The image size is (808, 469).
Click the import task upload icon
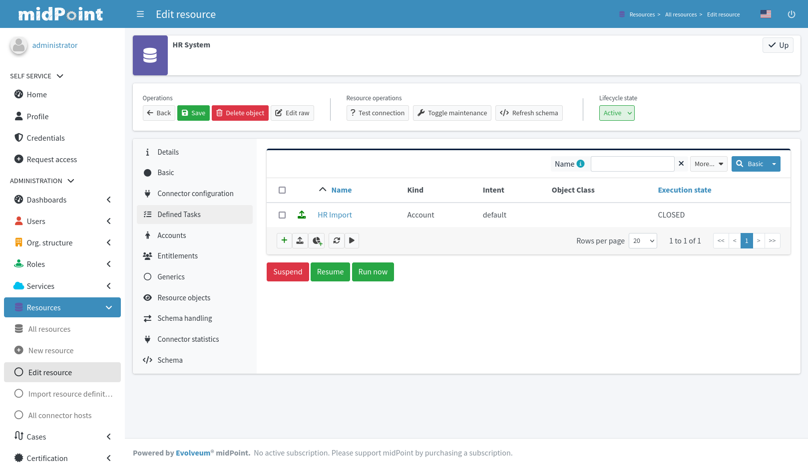coord(300,240)
